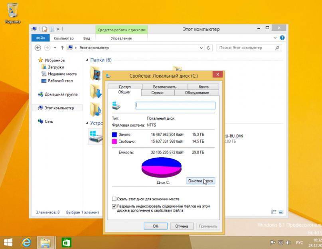Click the disk label text field
322x249 pixels.
click(x=176, y=106)
